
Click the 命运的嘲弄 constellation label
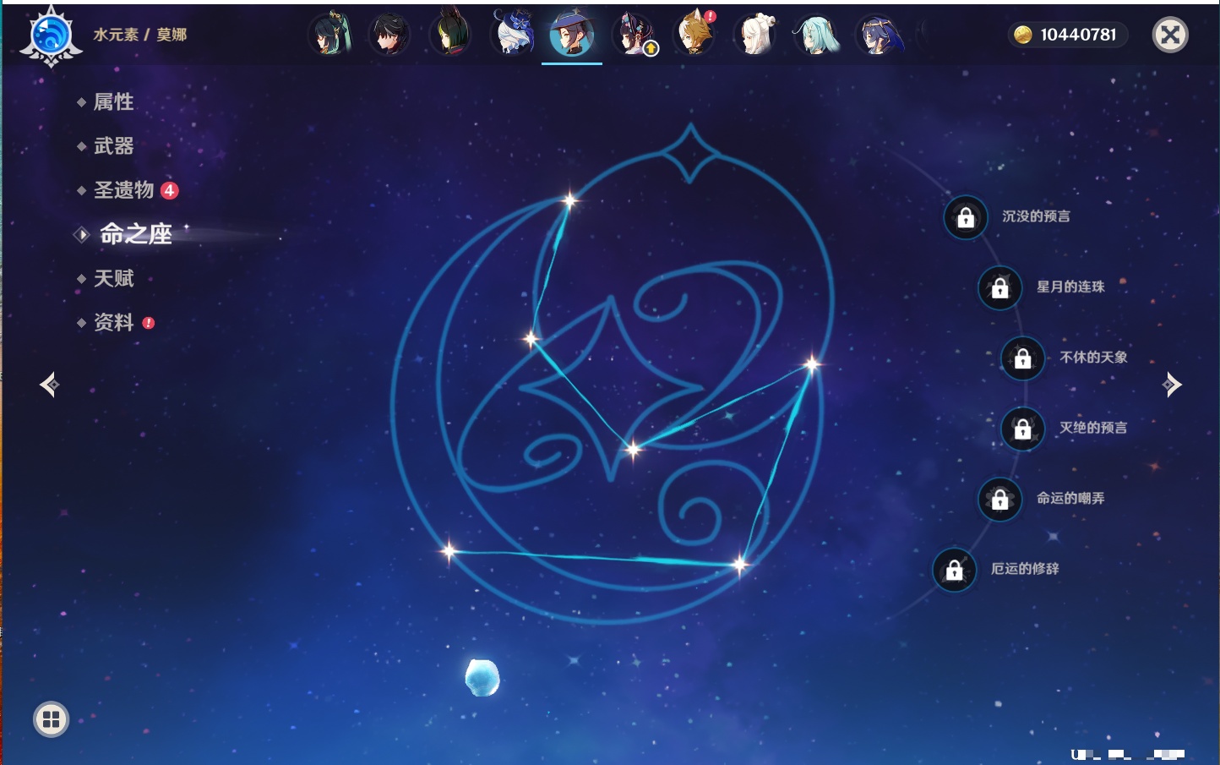(x=1070, y=498)
